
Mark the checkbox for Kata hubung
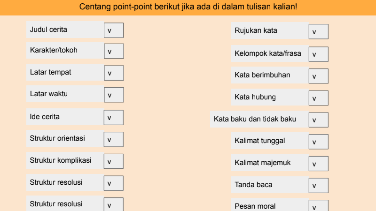tap(318, 98)
